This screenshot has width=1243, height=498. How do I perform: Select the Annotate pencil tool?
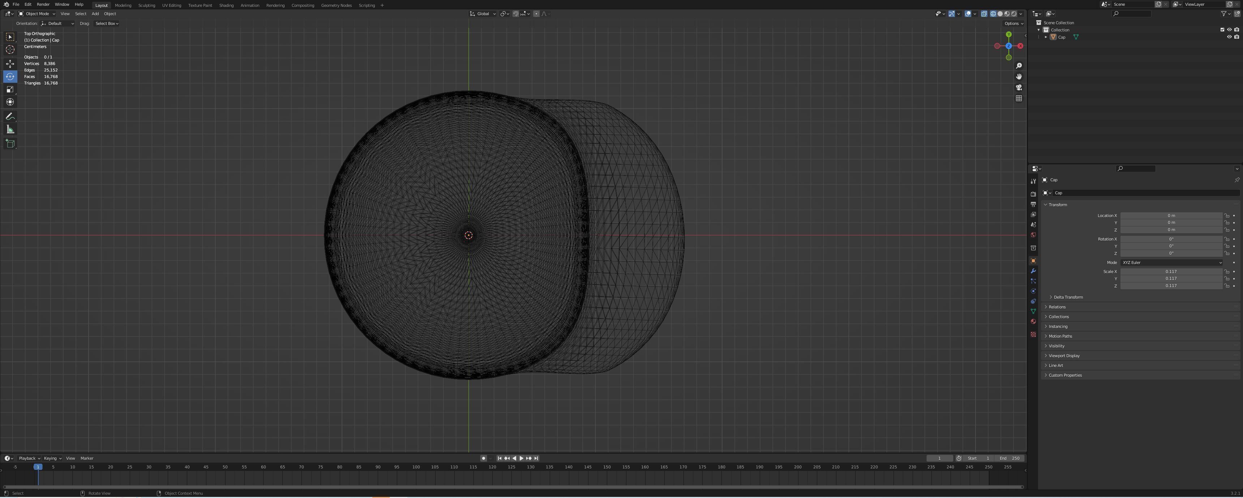[x=10, y=117]
